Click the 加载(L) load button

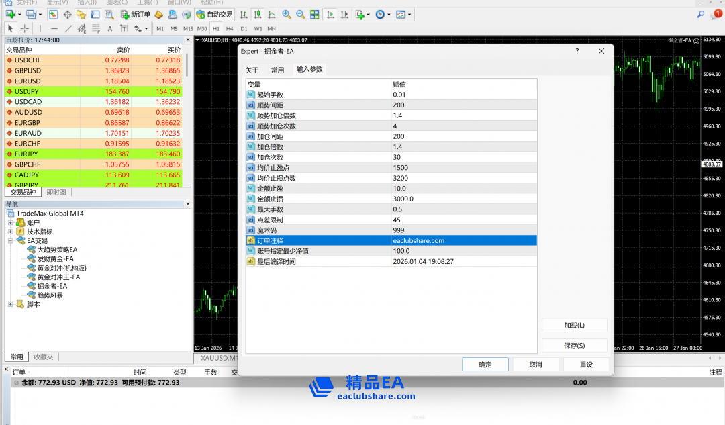tap(574, 325)
